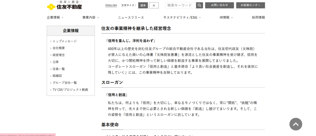Open TV CM/プロジェクト動画 sidebar link
The image size is (316, 136).
(x=70, y=90)
